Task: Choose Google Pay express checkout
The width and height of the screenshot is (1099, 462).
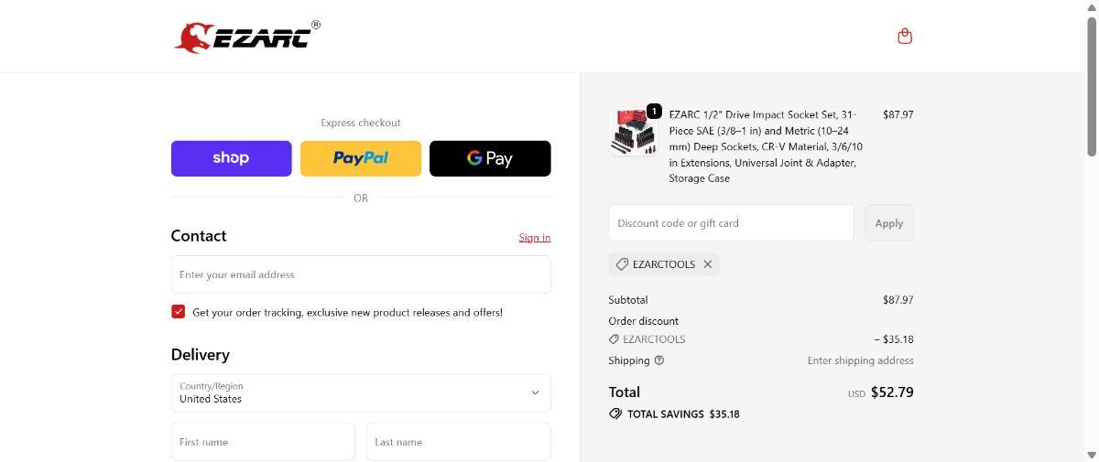Action: point(490,158)
